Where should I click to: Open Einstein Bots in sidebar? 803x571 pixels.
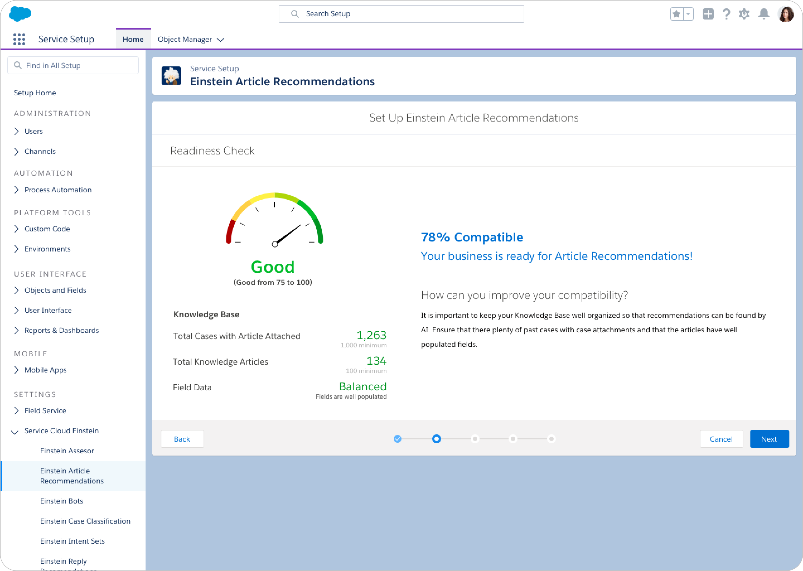62,501
